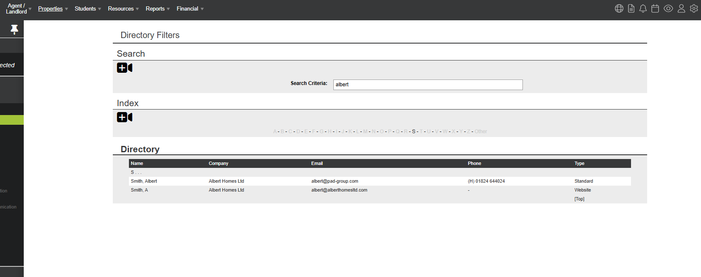Select the letter S in the index

413,132
